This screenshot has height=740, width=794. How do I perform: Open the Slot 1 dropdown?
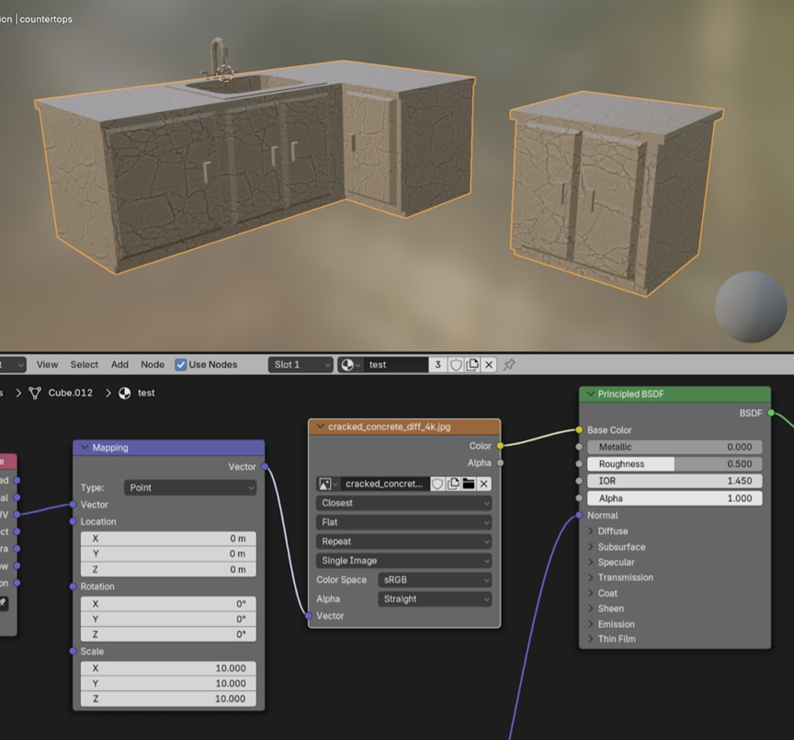tap(301, 365)
